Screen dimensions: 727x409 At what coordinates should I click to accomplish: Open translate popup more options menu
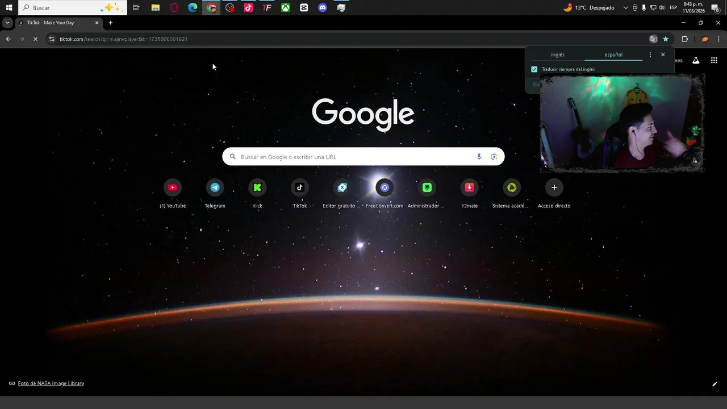point(650,55)
